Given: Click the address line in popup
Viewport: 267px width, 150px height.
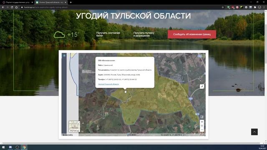Looking at the screenshot, I should [119, 75].
